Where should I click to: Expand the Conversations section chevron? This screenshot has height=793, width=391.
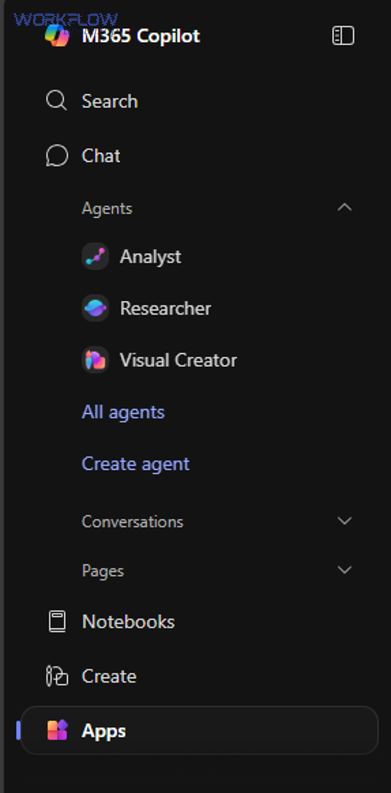[x=345, y=521]
